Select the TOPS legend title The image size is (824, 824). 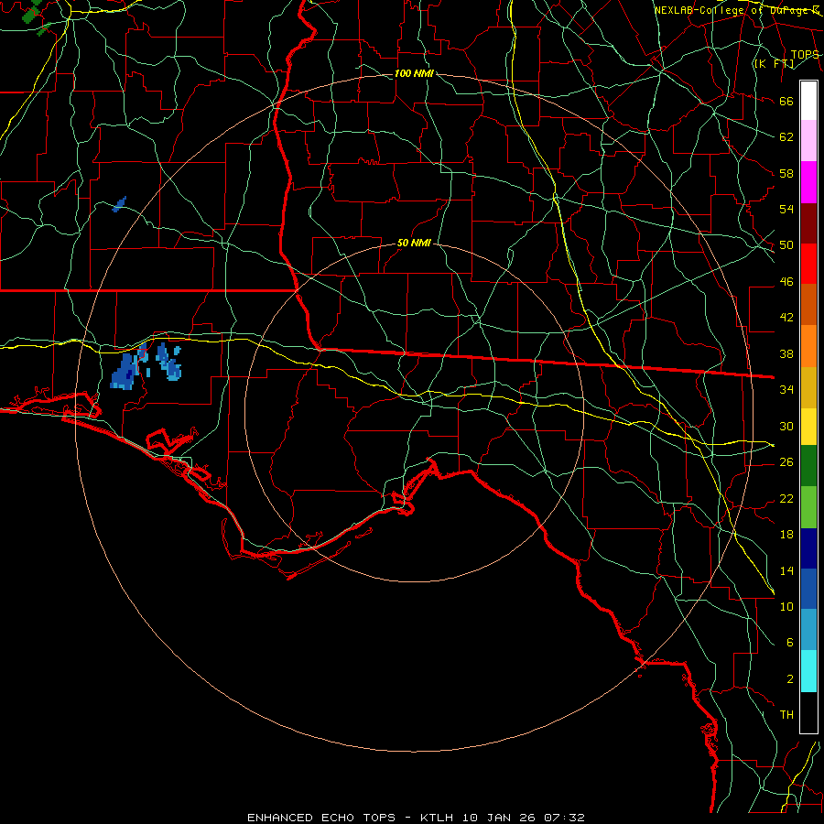click(805, 54)
